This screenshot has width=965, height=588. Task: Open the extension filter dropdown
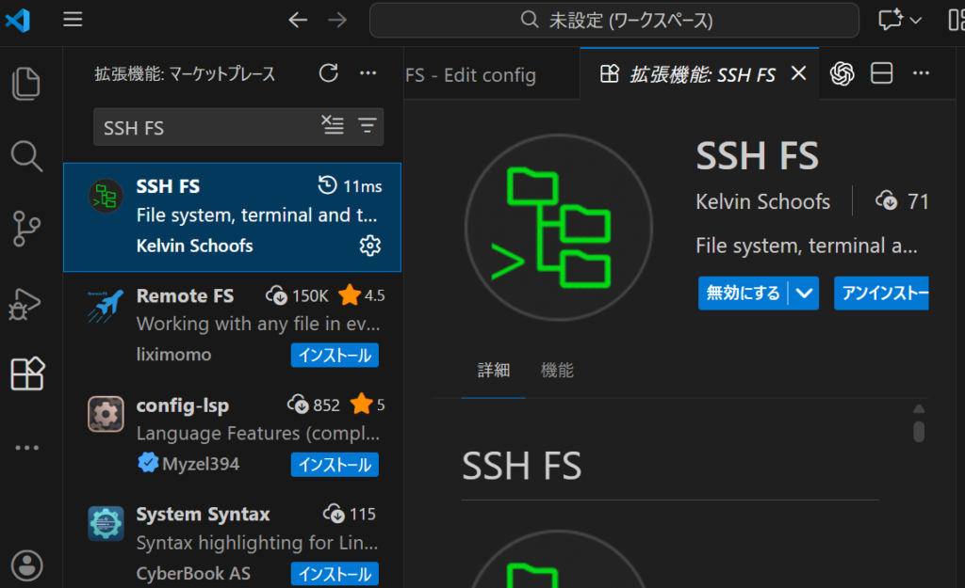click(367, 126)
